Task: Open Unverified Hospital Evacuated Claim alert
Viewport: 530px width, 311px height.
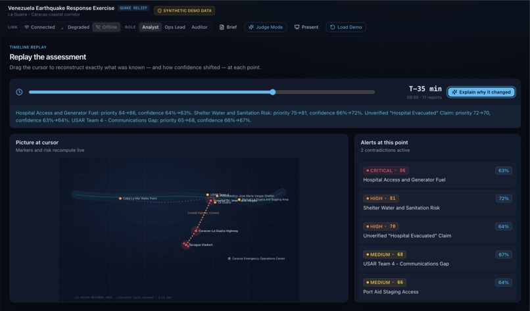Action: pyautogui.click(x=438, y=231)
